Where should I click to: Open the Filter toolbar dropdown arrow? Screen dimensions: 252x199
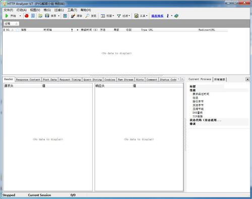(x=129, y=16)
